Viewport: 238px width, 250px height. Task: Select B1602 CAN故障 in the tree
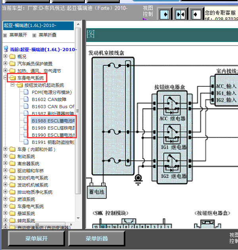49,99
